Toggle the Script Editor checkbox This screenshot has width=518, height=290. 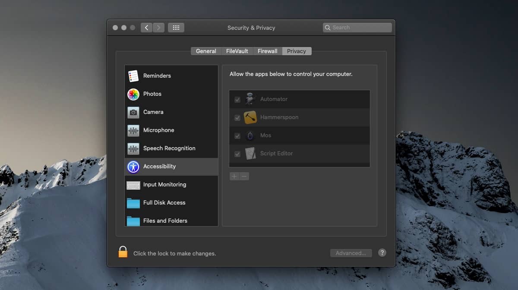point(237,154)
